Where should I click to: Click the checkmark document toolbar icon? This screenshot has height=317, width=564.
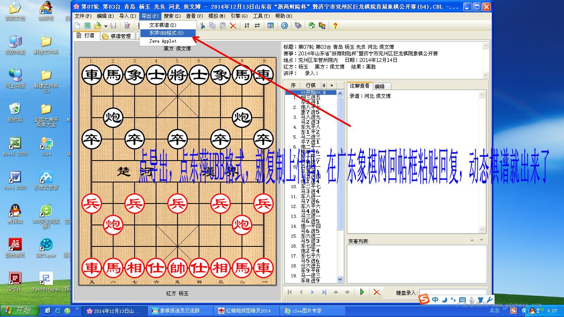[x=127, y=26]
